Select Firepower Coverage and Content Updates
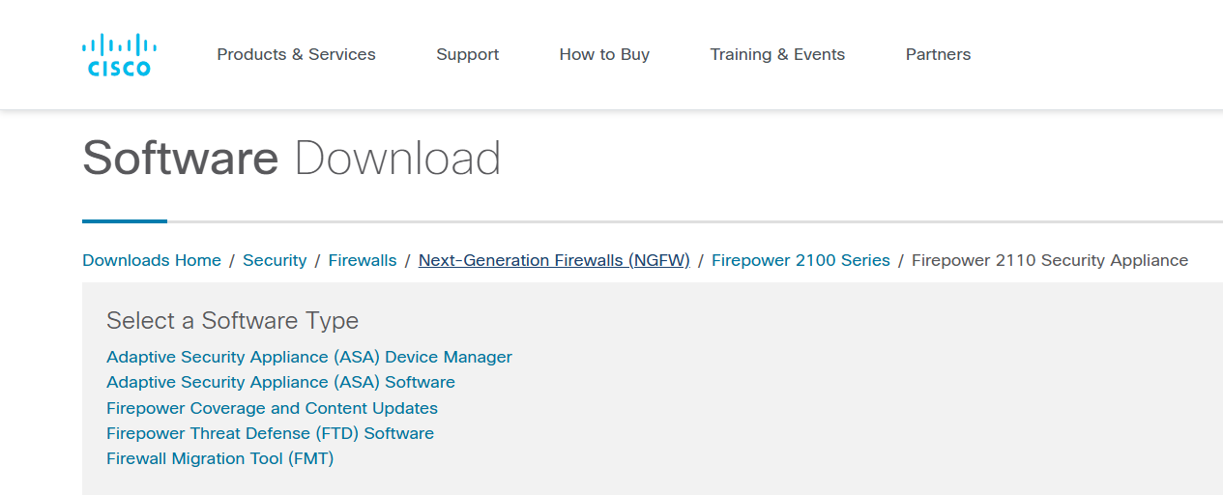 click(272, 408)
